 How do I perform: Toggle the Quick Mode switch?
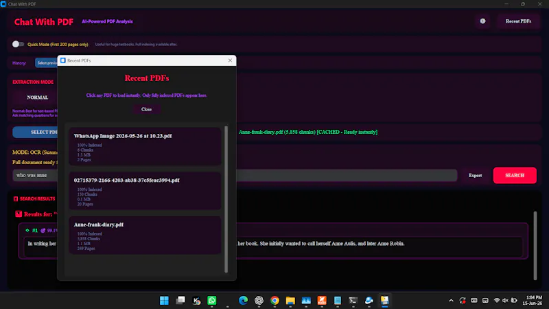click(18, 44)
